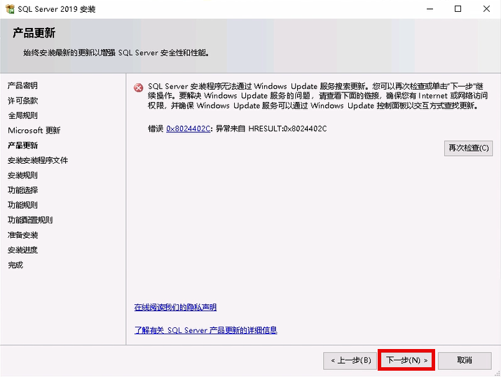Open the 在线阅读我们的隐私声明 link
501x377 pixels.
coord(175,307)
